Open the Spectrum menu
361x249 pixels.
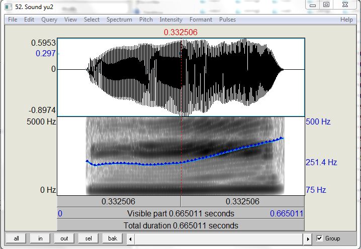coord(119,20)
